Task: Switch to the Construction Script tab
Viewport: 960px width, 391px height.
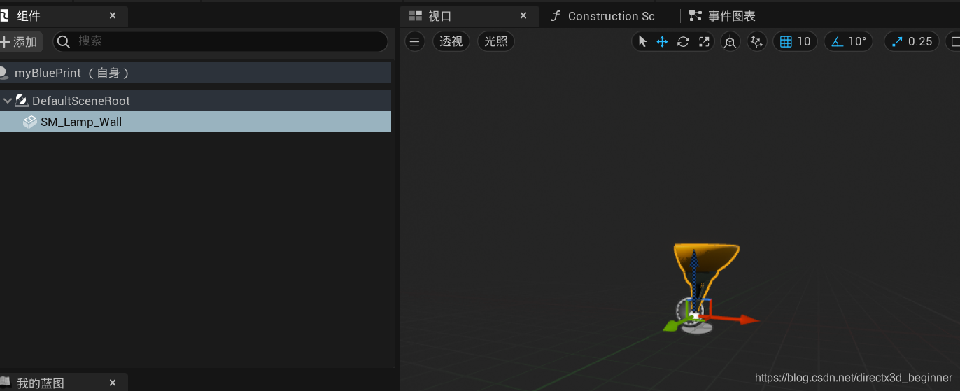Action: pos(603,16)
